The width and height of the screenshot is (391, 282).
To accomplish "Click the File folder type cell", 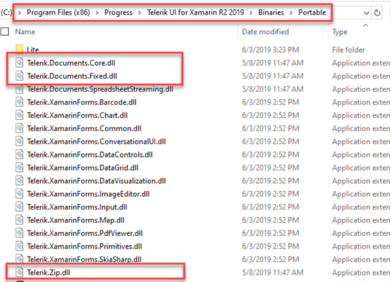I will 349,49.
